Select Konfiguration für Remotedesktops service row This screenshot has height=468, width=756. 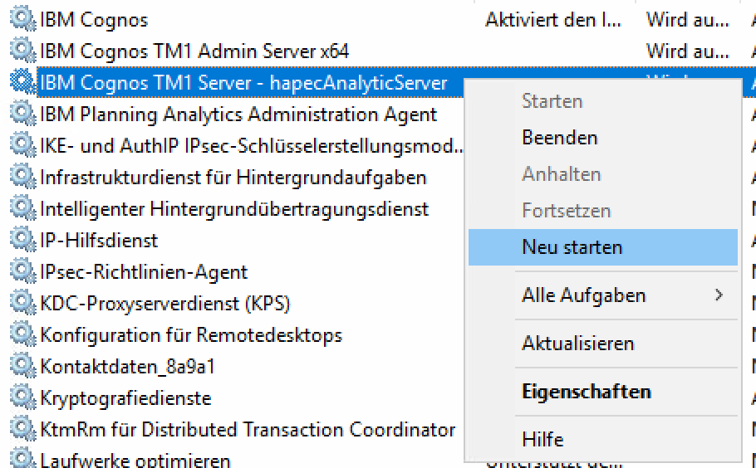[x=191, y=335]
